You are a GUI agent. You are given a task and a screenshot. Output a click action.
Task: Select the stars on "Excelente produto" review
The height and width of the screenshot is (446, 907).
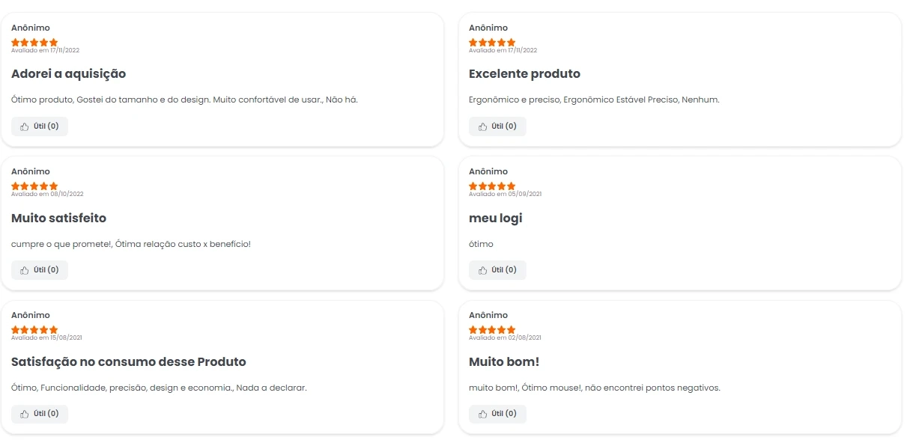click(x=492, y=42)
